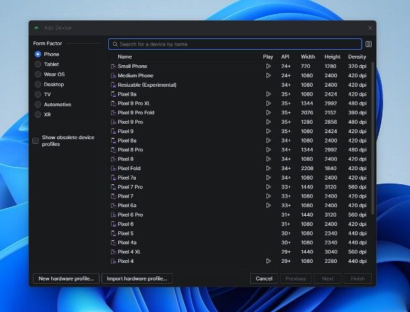Select the Pixel 8a device name
This screenshot has width=410, height=312.
tap(127, 141)
